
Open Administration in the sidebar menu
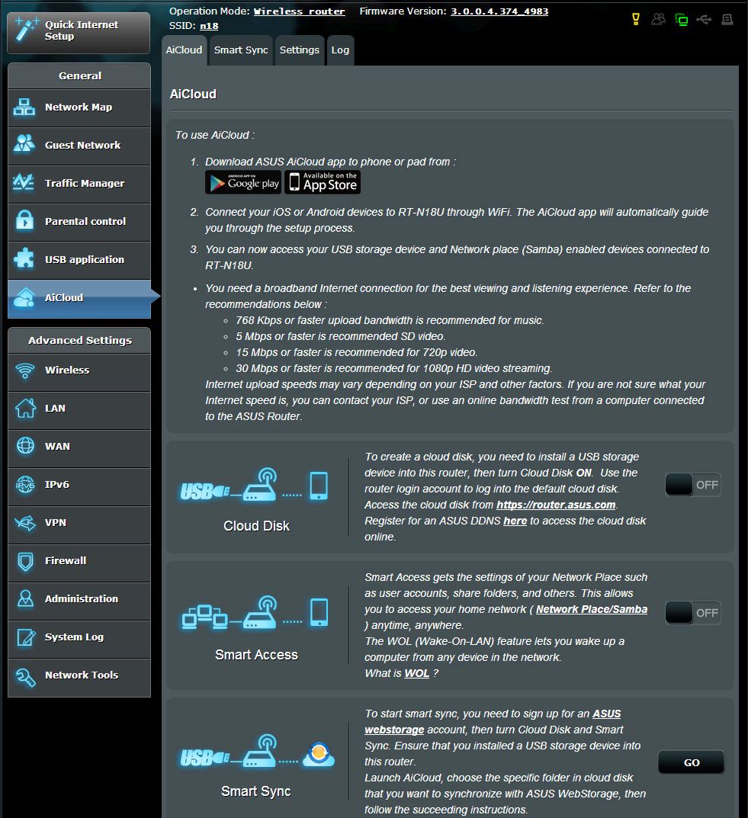81,599
